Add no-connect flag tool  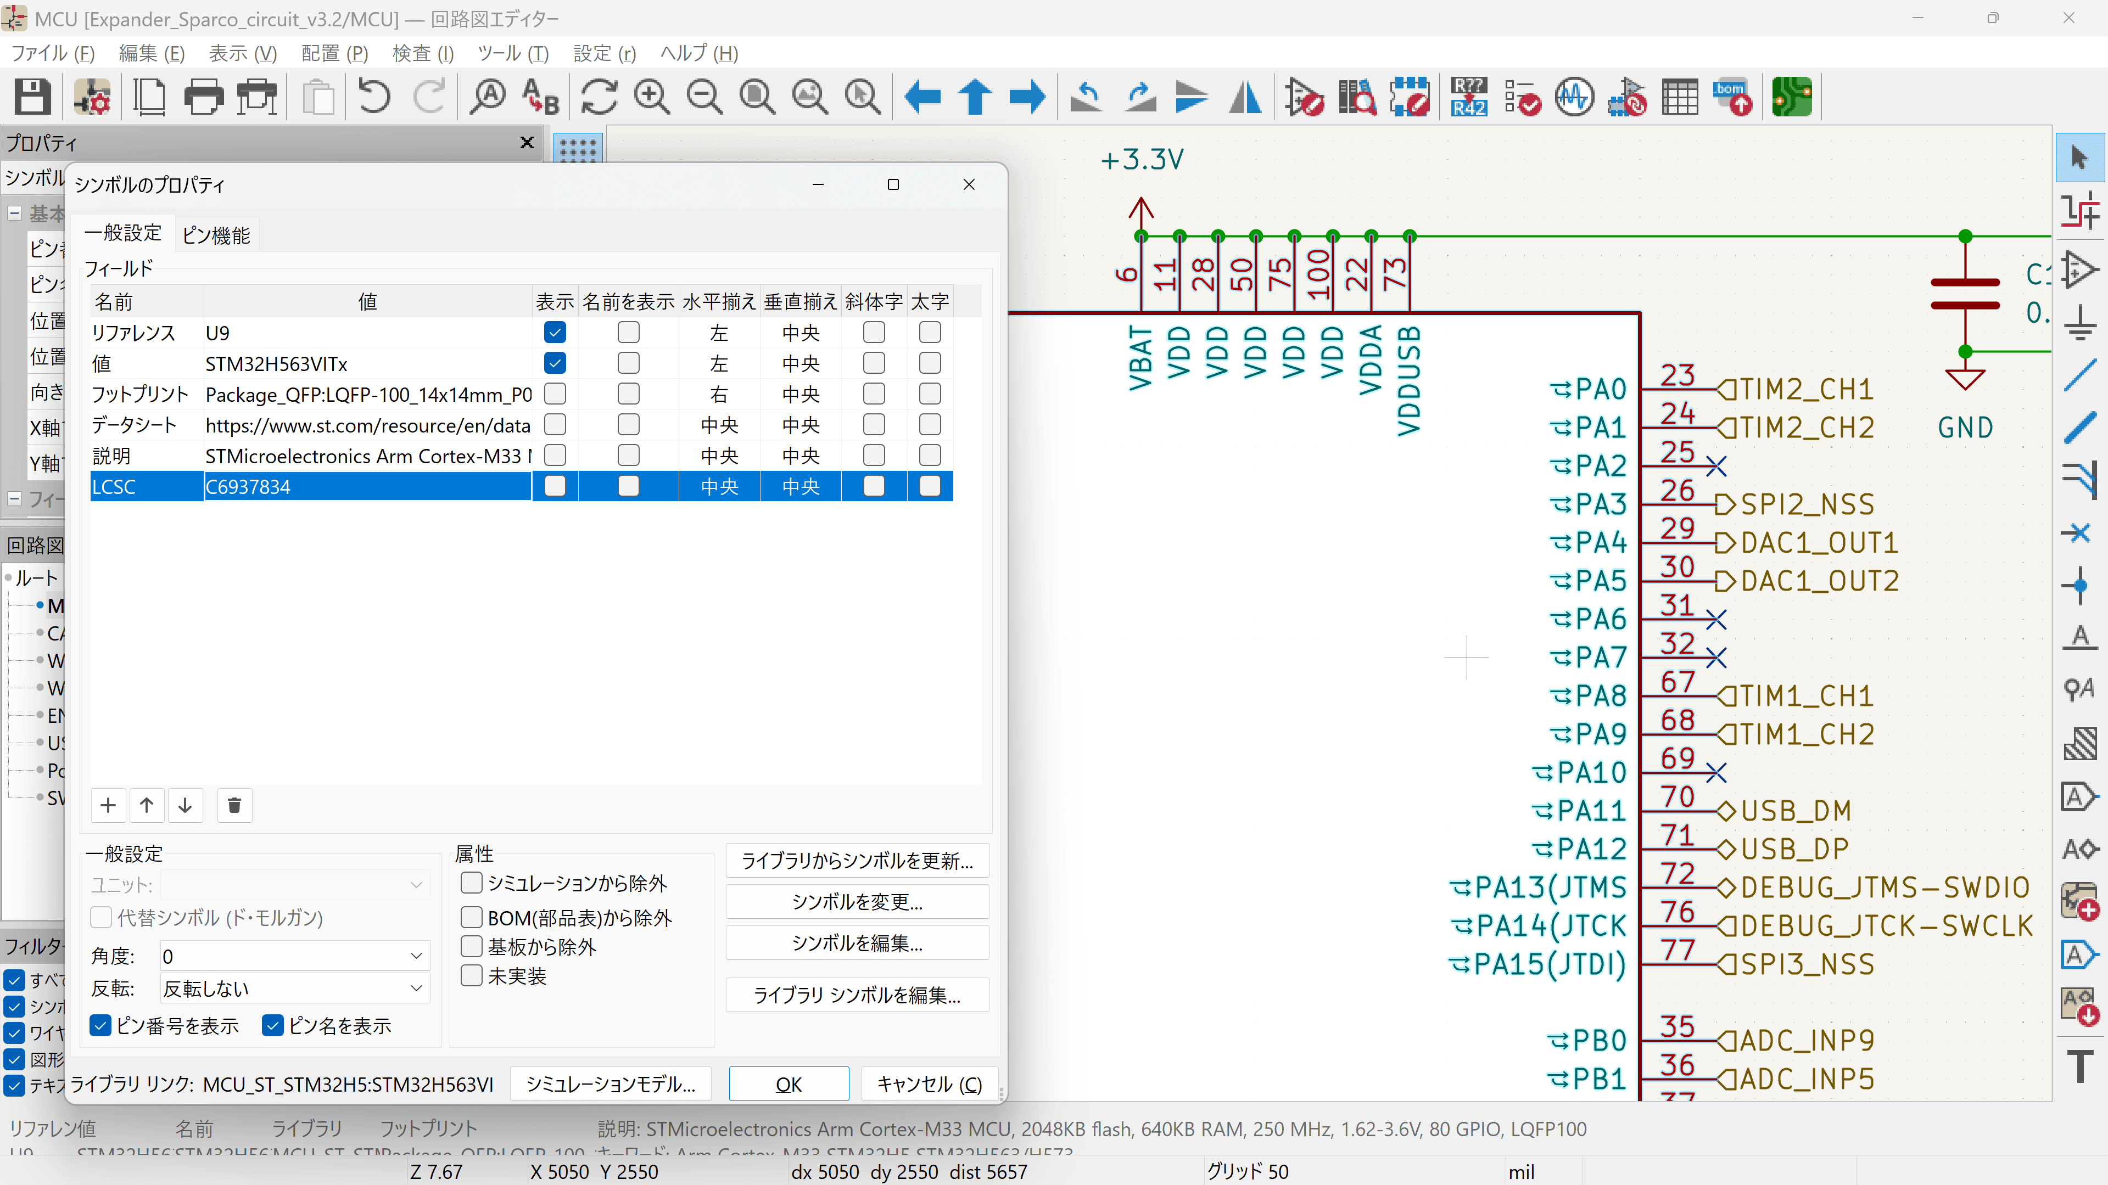(2079, 533)
